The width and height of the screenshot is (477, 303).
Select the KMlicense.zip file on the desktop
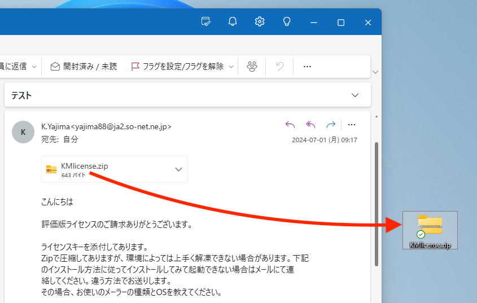[x=430, y=230]
